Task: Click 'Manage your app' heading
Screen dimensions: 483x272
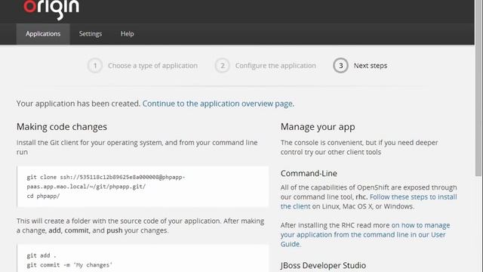Action: [x=318, y=127]
